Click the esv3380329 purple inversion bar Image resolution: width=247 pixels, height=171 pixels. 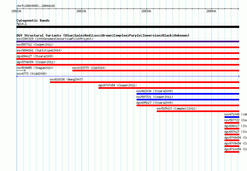(128, 42)
